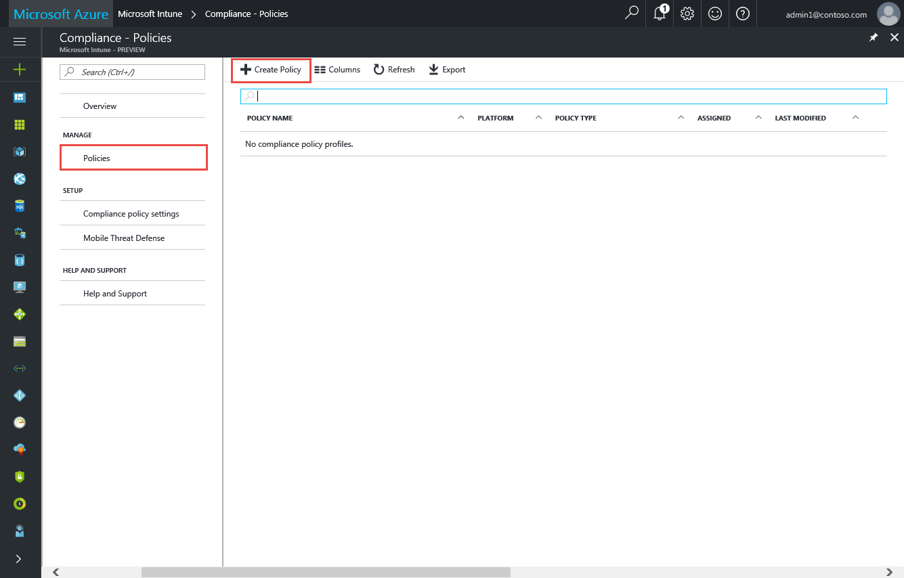Open the All resources grid icon

[x=20, y=125]
